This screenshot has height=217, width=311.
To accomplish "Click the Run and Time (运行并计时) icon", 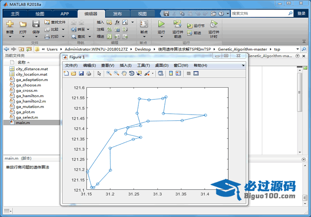I will [x=213, y=24].
